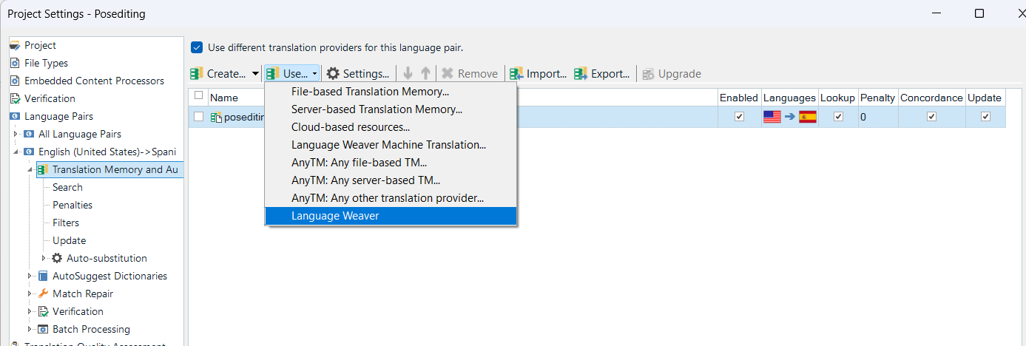Click the Create... button label
This screenshot has width=1026, height=346.
coord(226,74)
